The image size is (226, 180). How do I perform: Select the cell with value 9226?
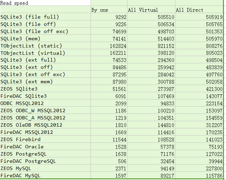coord(109,24)
